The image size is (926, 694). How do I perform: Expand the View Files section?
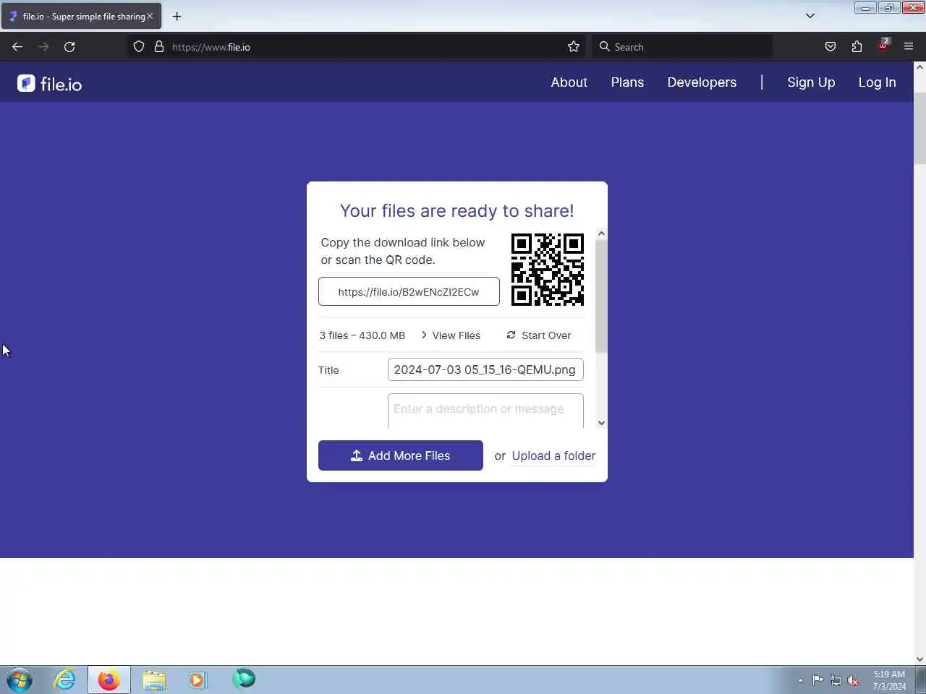tap(451, 335)
